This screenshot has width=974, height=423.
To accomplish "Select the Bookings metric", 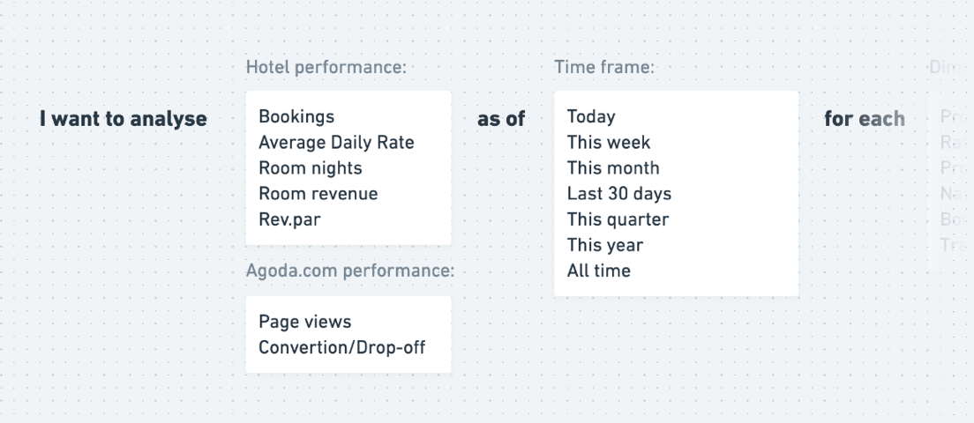I will point(296,116).
